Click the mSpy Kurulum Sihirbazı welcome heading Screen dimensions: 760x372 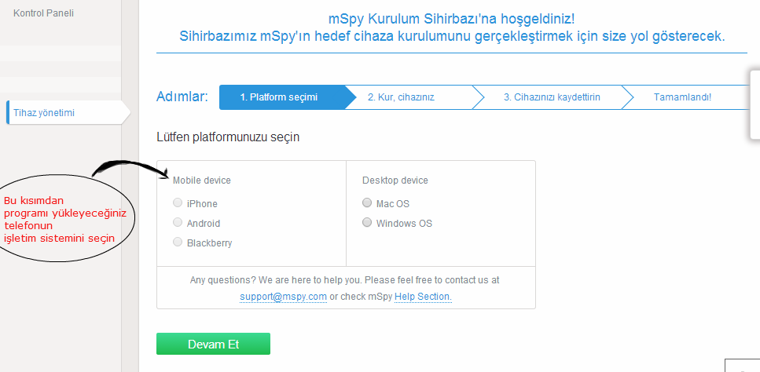(451, 18)
